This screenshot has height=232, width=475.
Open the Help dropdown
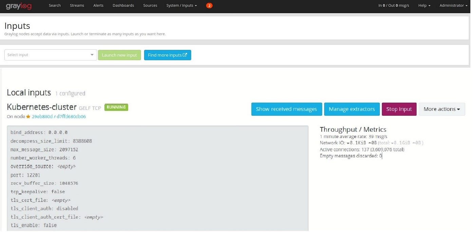tap(424, 5)
